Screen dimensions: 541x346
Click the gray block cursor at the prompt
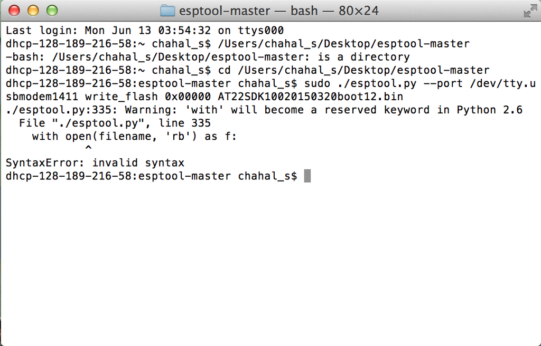click(x=307, y=176)
